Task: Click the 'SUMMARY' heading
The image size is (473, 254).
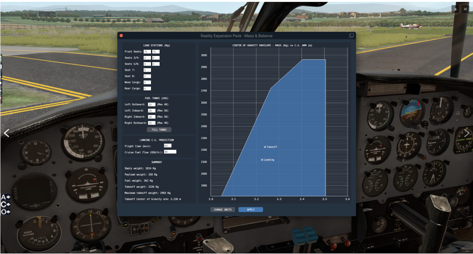Action: coord(157,162)
